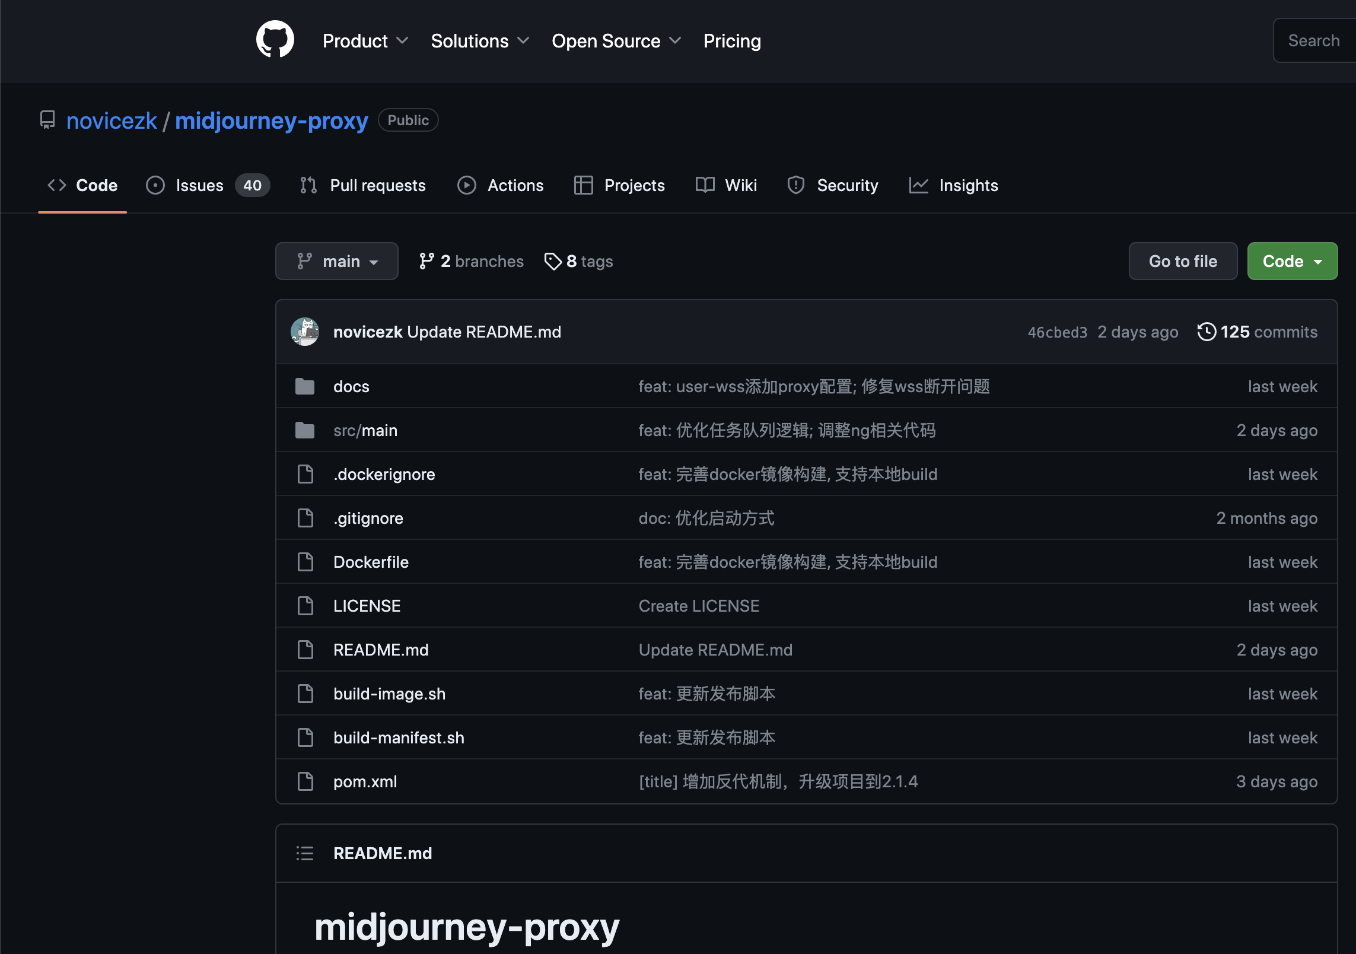Click the README.md file link

(x=382, y=650)
